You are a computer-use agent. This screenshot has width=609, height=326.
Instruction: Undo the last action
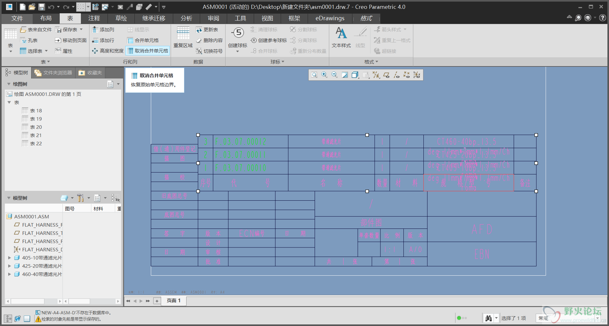(x=51, y=7)
